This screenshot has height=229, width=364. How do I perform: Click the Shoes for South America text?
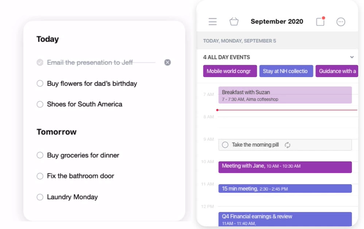85,104
